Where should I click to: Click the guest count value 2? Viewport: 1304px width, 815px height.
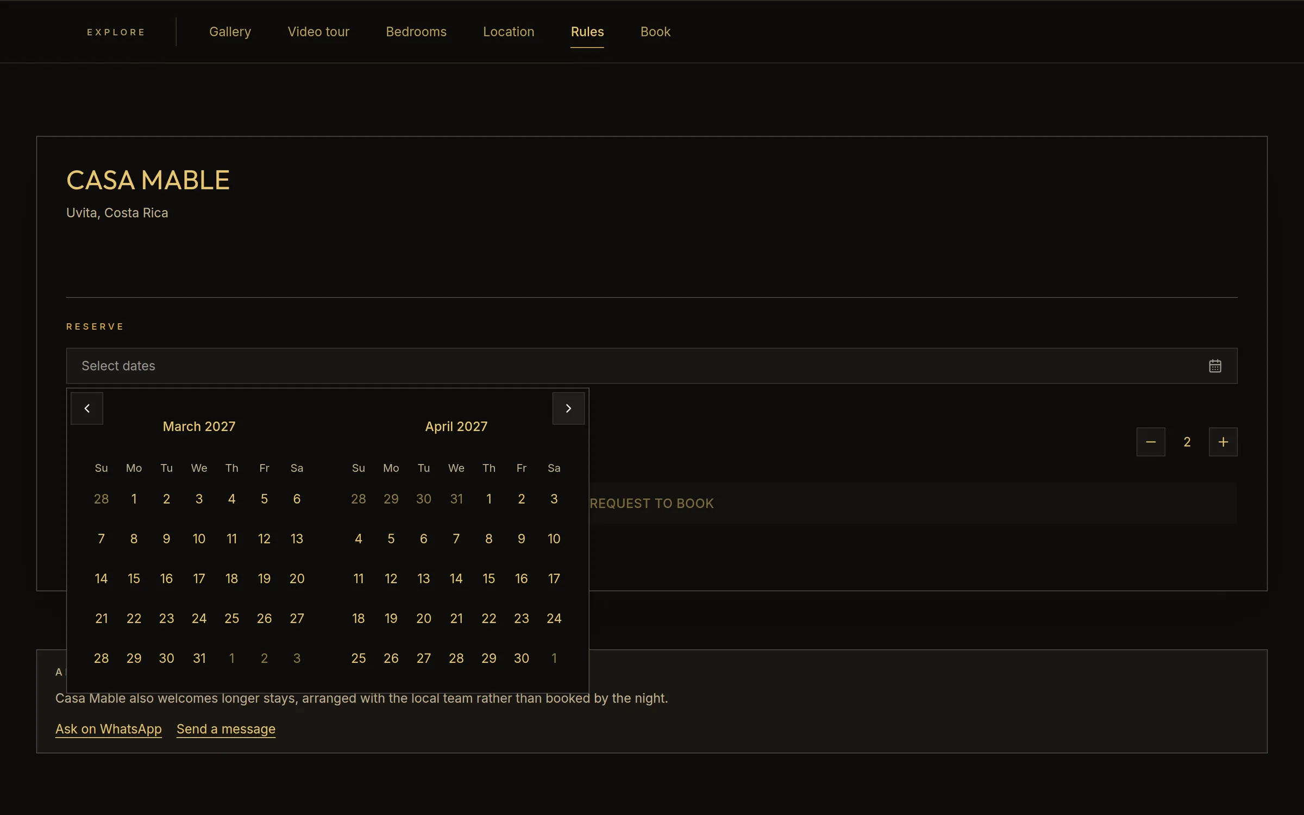[1187, 442]
